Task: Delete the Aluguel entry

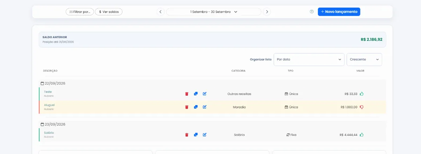Action: [x=187, y=107]
